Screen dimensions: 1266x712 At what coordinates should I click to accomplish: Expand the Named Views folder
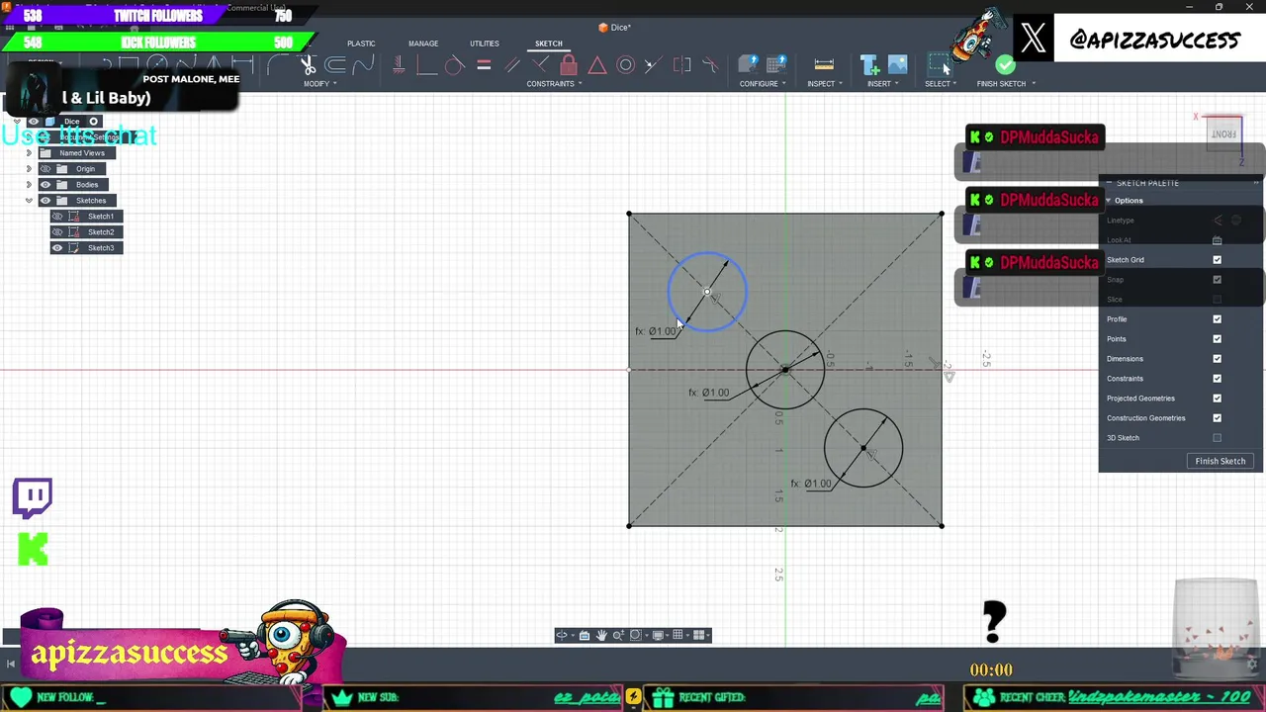click(29, 153)
